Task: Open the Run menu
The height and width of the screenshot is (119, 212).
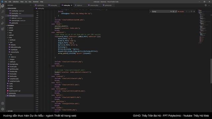Action: [30, 2]
